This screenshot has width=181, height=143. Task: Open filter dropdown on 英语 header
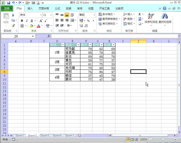pyautogui.click(x=113, y=45)
